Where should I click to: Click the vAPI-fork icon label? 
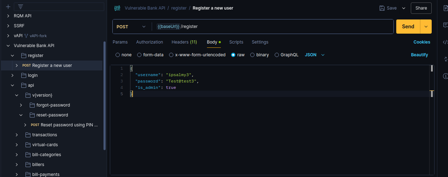tap(35, 36)
